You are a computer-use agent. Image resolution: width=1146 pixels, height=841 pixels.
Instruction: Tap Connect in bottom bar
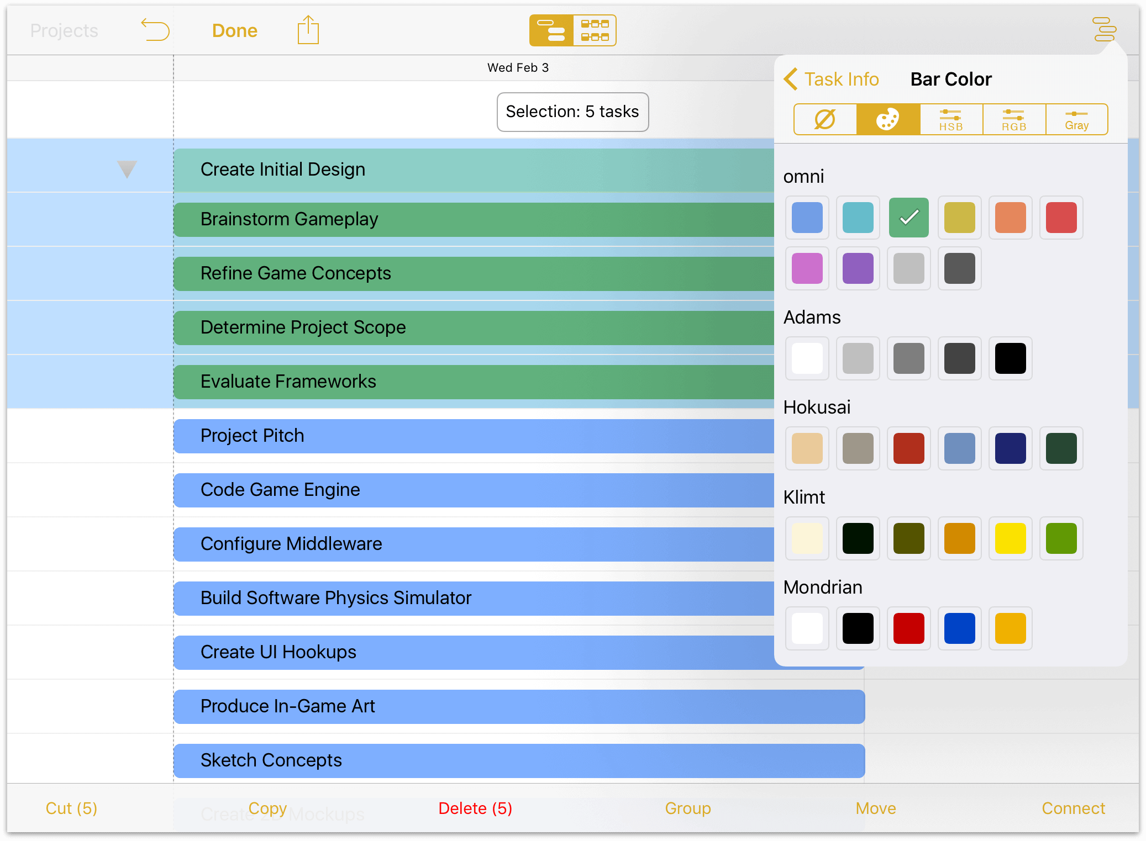1073,808
